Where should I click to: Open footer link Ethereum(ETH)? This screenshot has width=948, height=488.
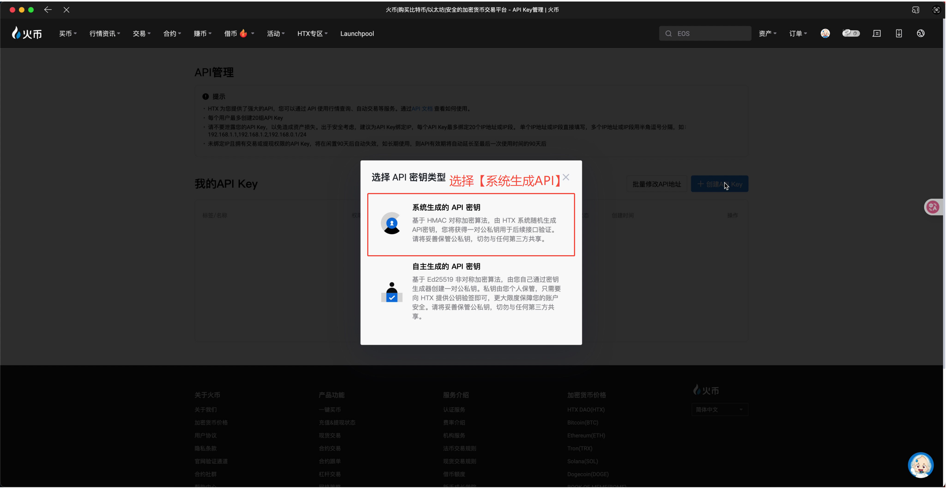(586, 435)
